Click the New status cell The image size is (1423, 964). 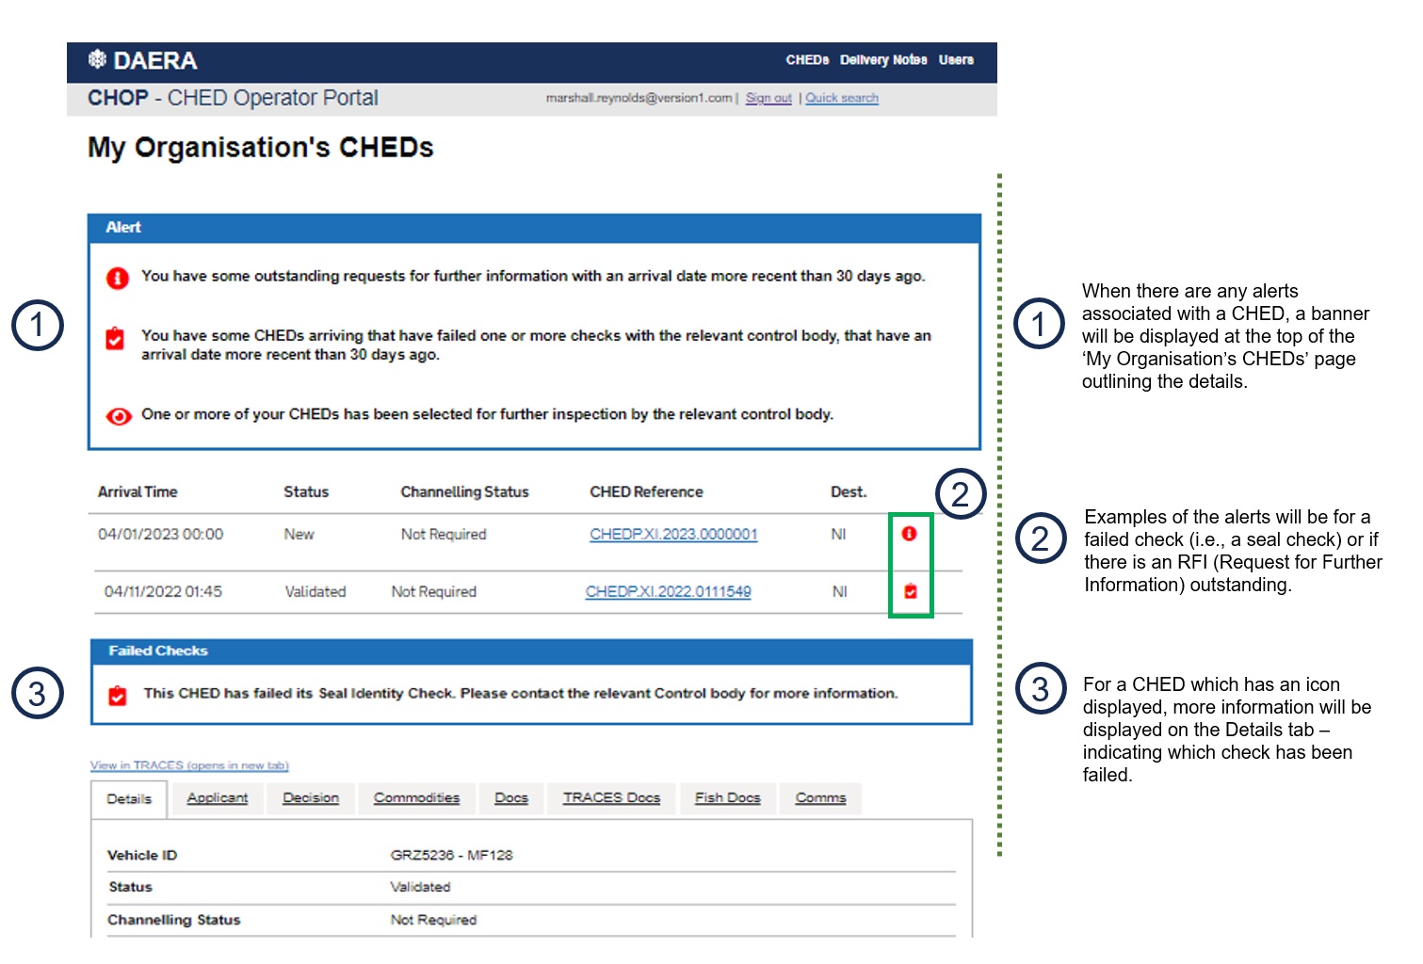(299, 535)
